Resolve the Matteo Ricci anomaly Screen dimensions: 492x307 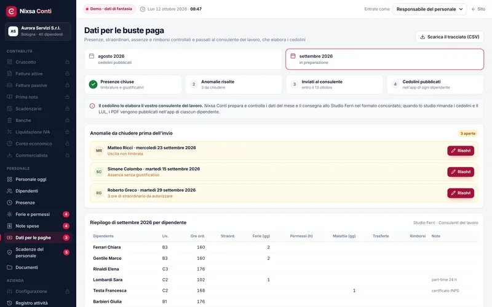(x=461, y=150)
